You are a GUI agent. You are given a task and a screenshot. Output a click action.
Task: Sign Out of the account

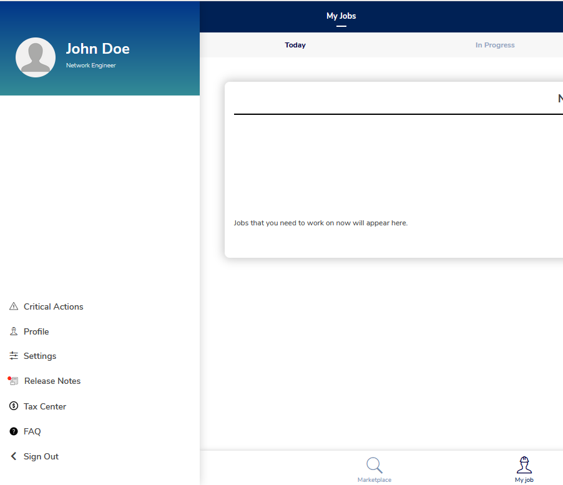tap(41, 456)
